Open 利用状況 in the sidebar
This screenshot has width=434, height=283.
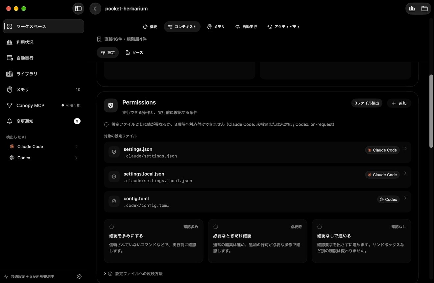coord(43,42)
